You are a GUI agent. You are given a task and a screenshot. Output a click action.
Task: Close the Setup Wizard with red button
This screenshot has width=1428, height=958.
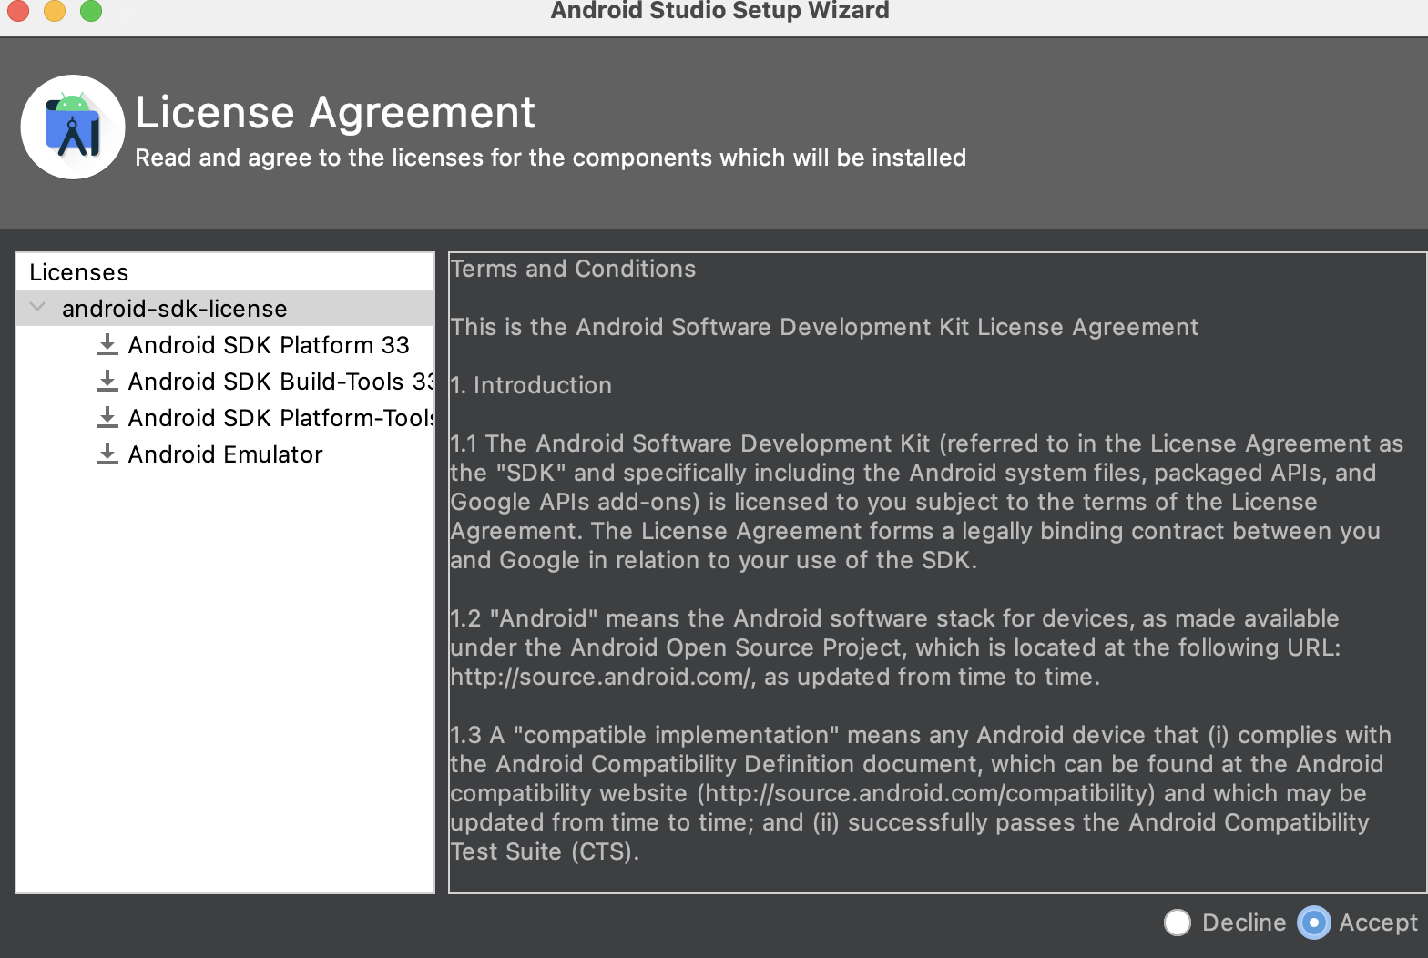coord(18,10)
